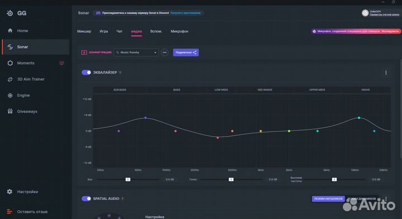Viewport: 402px width, 219px height.
Task: Open Giveaways via the gift icon
Action: [x=10, y=111]
